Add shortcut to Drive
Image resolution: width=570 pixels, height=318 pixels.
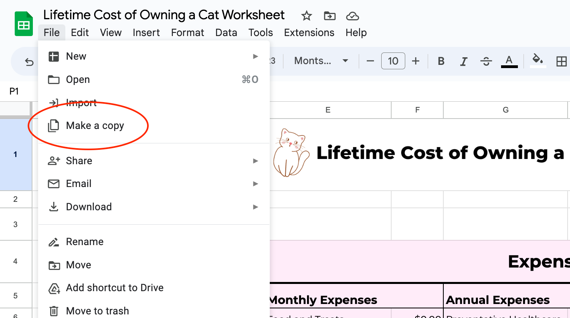pos(115,288)
